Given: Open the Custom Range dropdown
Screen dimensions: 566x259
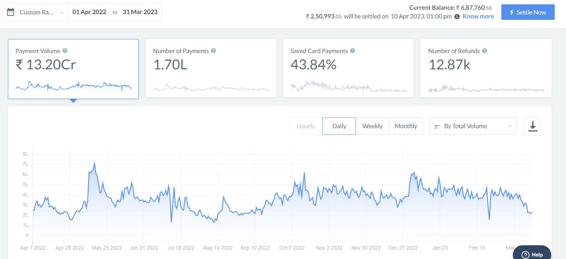Looking at the screenshot, I should 35,12.
